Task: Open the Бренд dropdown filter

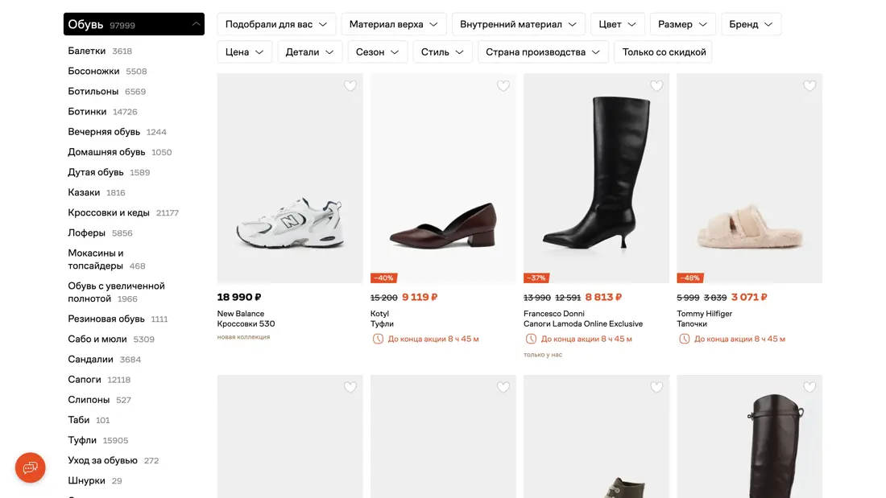Action: pyautogui.click(x=751, y=24)
